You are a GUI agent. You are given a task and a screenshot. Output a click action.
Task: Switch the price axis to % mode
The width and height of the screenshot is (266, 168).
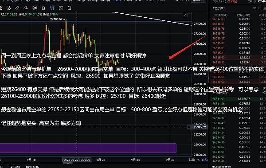(198, 160)
